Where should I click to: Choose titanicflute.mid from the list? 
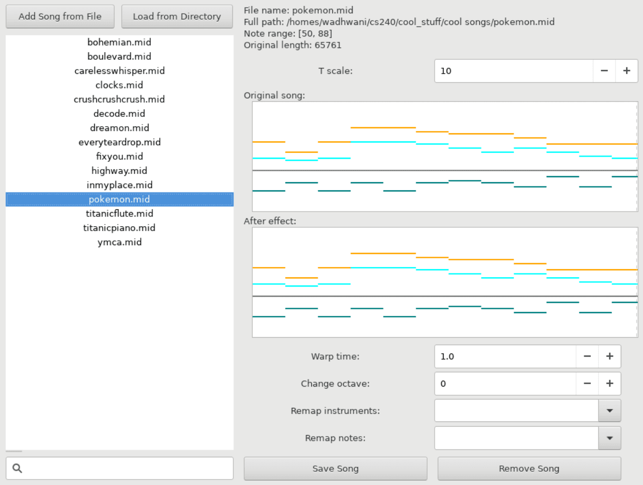click(119, 214)
